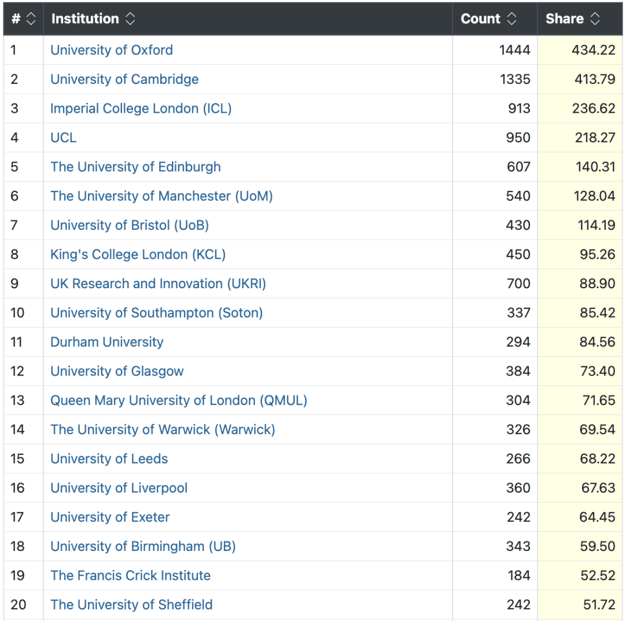The width and height of the screenshot is (625, 621).
Task: Click the UCL institution link
Action: click(x=64, y=138)
